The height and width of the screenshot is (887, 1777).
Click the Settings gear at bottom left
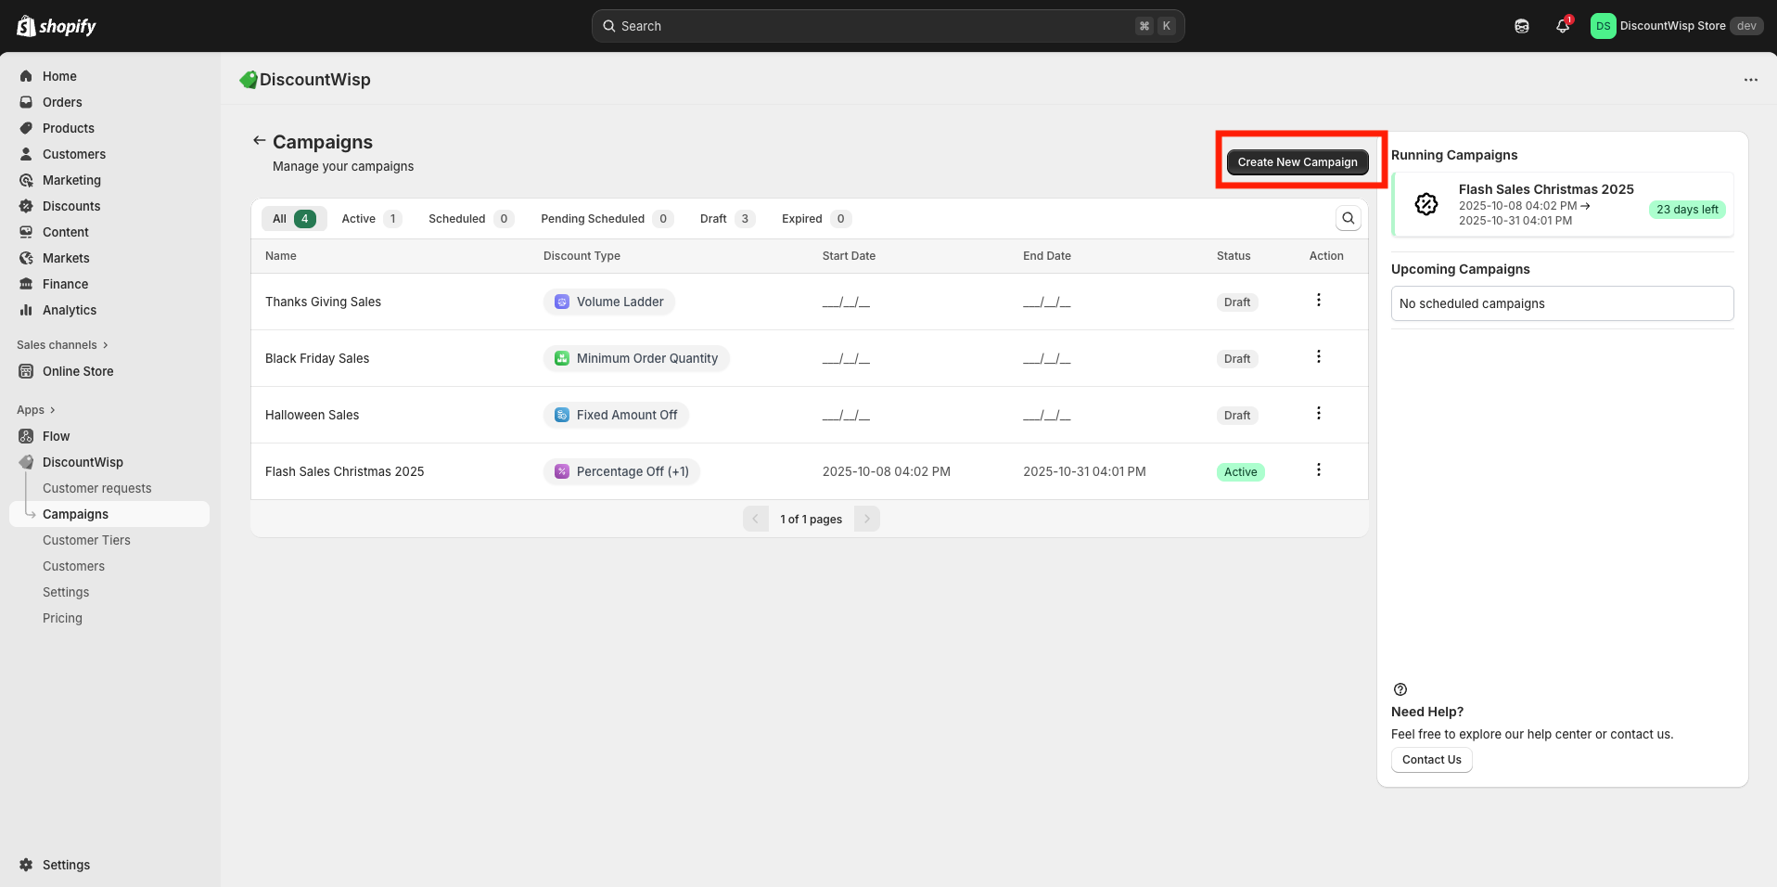point(26,865)
